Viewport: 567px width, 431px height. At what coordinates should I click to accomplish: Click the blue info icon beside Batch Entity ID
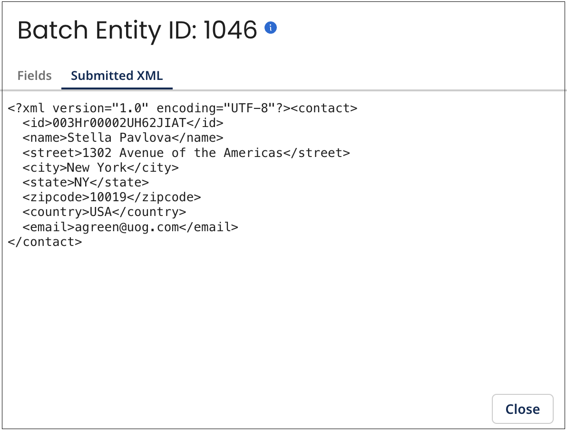point(272,28)
